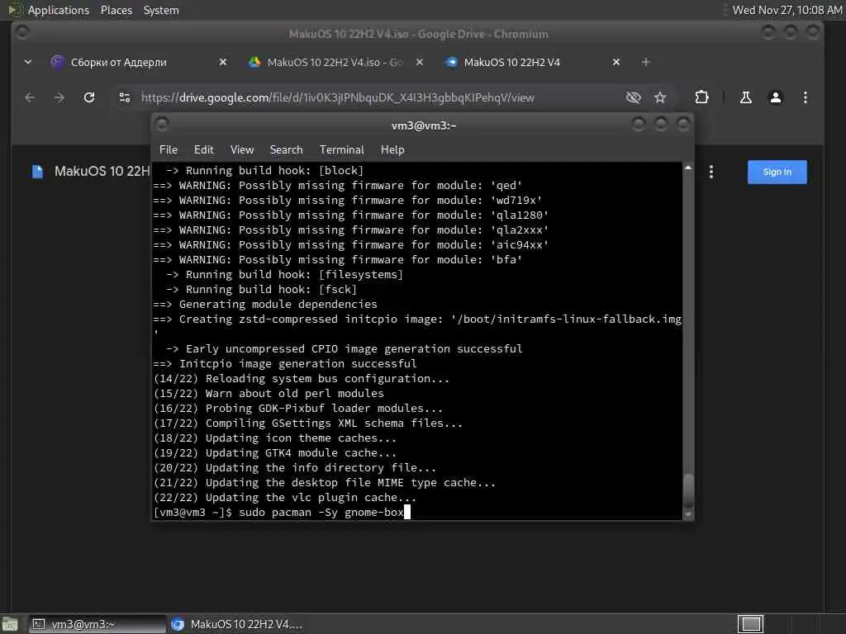
Task: Open the terminal View menu
Action: click(242, 150)
